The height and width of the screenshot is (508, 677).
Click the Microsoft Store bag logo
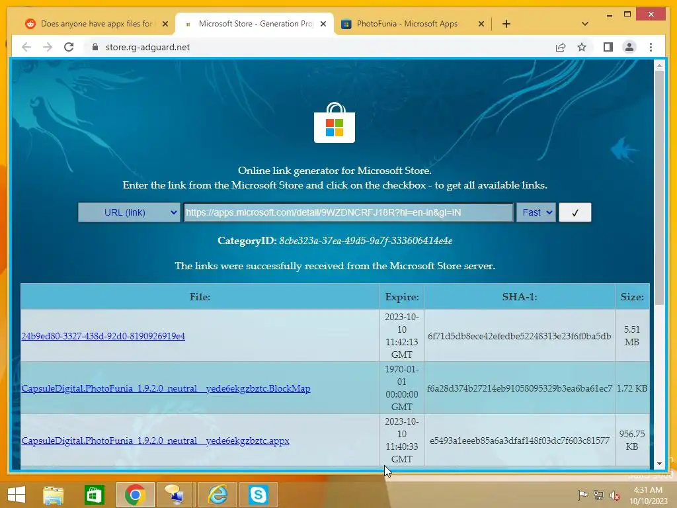[335, 122]
